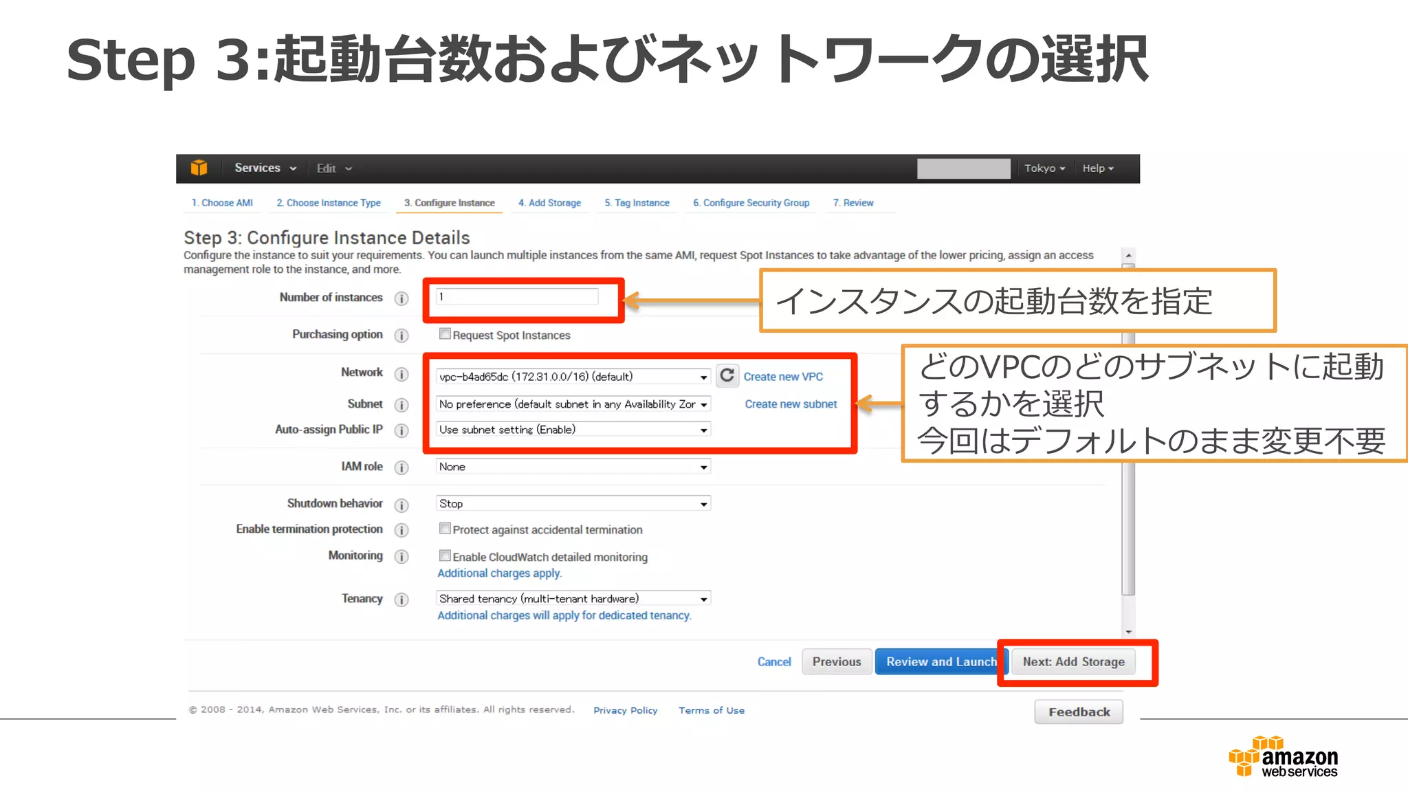Click the AWS orange cube logo
This screenshot has width=1408, height=792.
(199, 168)
